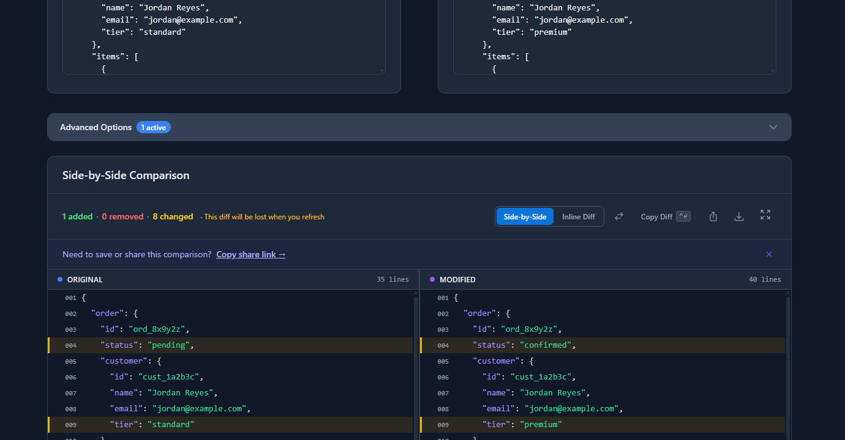
Task: Swap the original and modified panels
Action: (x=618, y=216)
